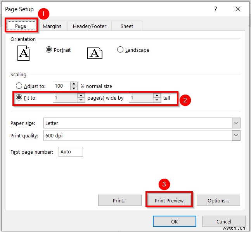Open the Help question mark
The height and width of the screenshot is (232, 251).
[216, 9]
